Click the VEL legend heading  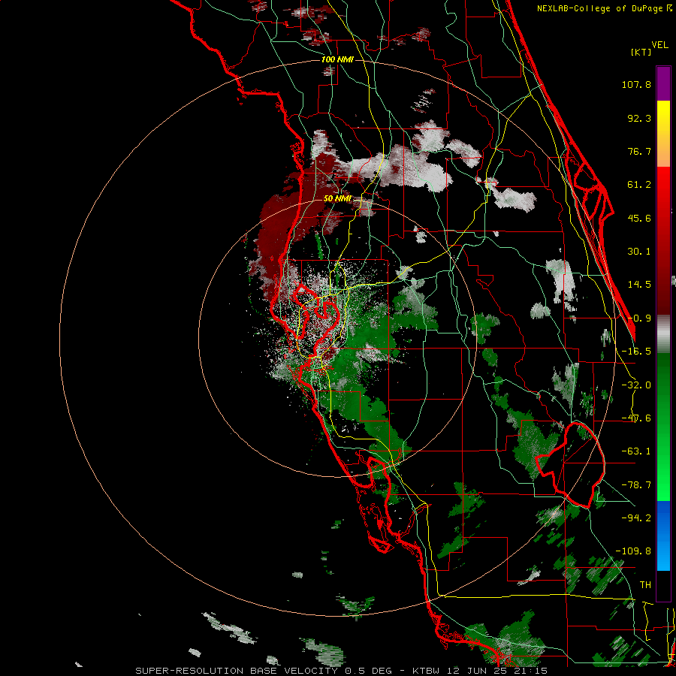(x=659, y=45)
